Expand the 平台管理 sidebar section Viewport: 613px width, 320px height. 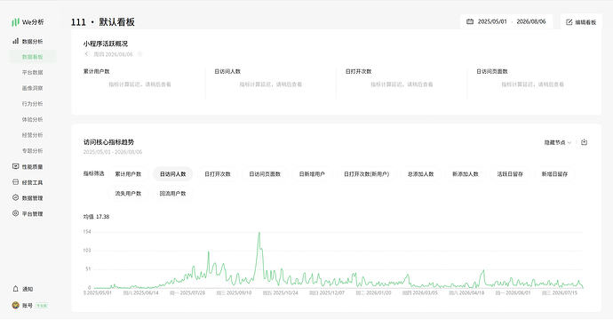tap(33, 213)
